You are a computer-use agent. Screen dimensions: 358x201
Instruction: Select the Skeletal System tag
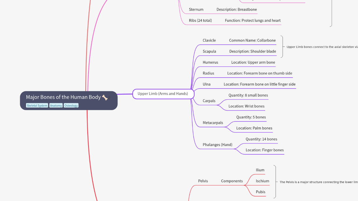(x=37, y=106)
